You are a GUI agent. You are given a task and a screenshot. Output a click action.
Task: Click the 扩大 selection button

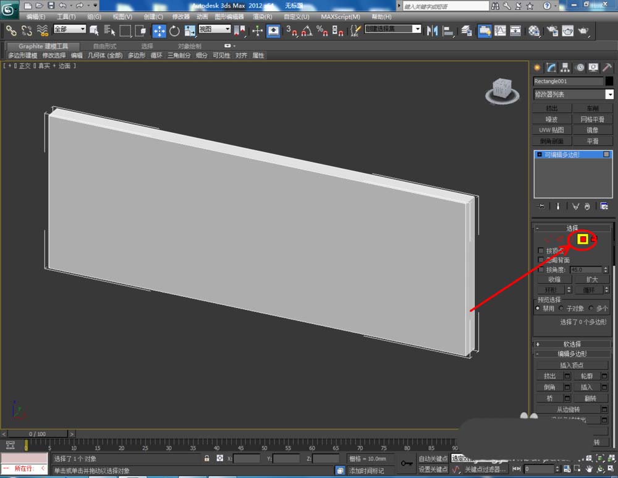[591, 280]
